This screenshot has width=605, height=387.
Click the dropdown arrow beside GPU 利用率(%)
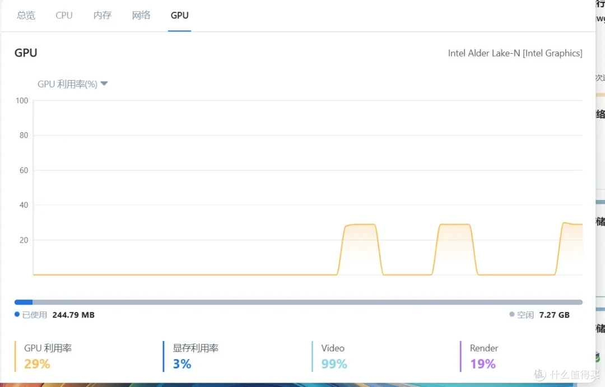pos(104,83)
